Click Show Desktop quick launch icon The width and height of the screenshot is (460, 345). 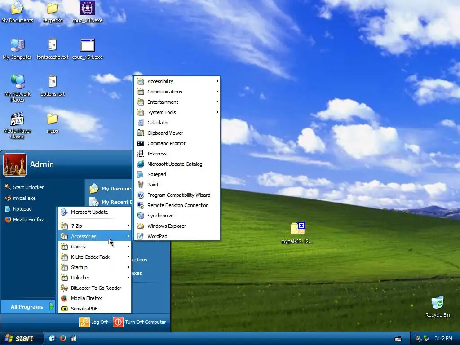click(52, 338)
